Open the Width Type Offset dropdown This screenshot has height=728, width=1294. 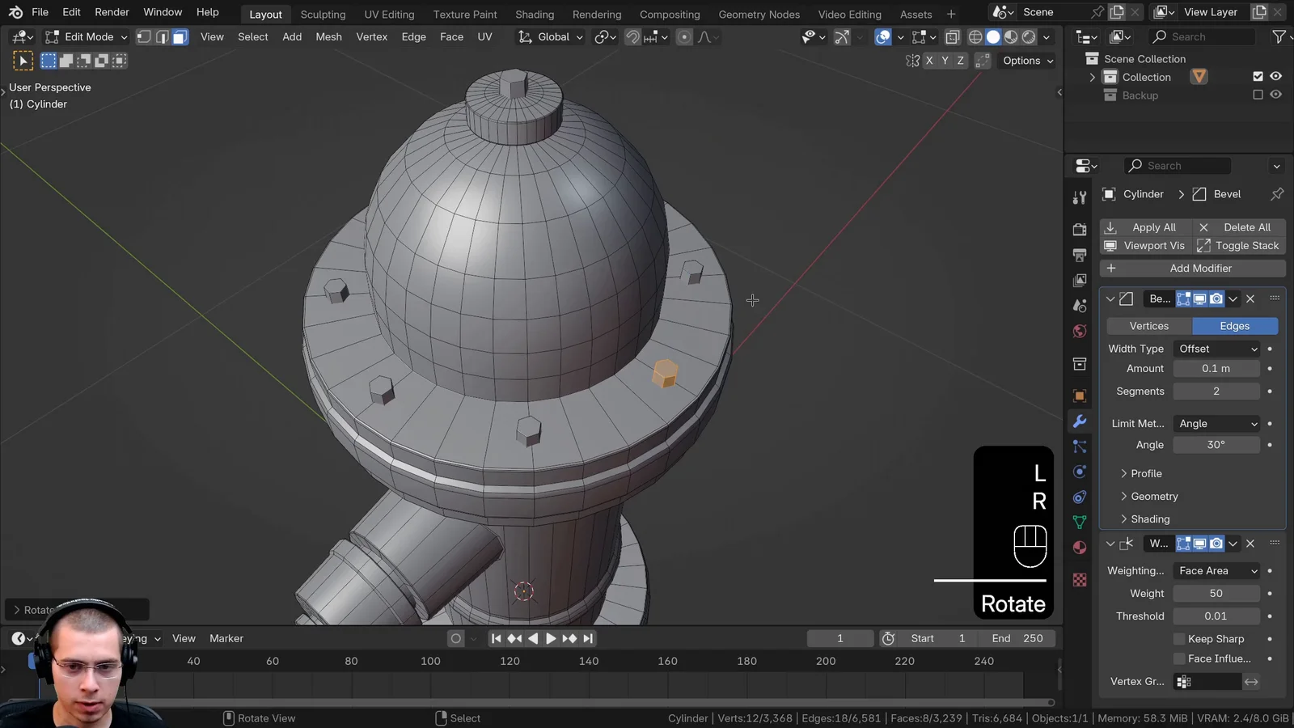coord(1216,349)
